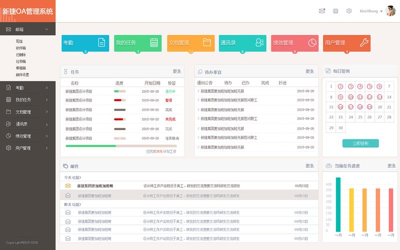The width and height of the screenshot is (400, 250).
Task: Open the Kimi lihong user dropdown arrow
Action: 381,11
